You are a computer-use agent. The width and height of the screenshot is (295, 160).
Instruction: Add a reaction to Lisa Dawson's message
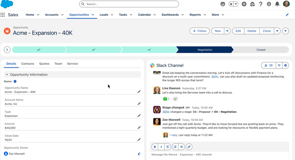click(175, 99)
